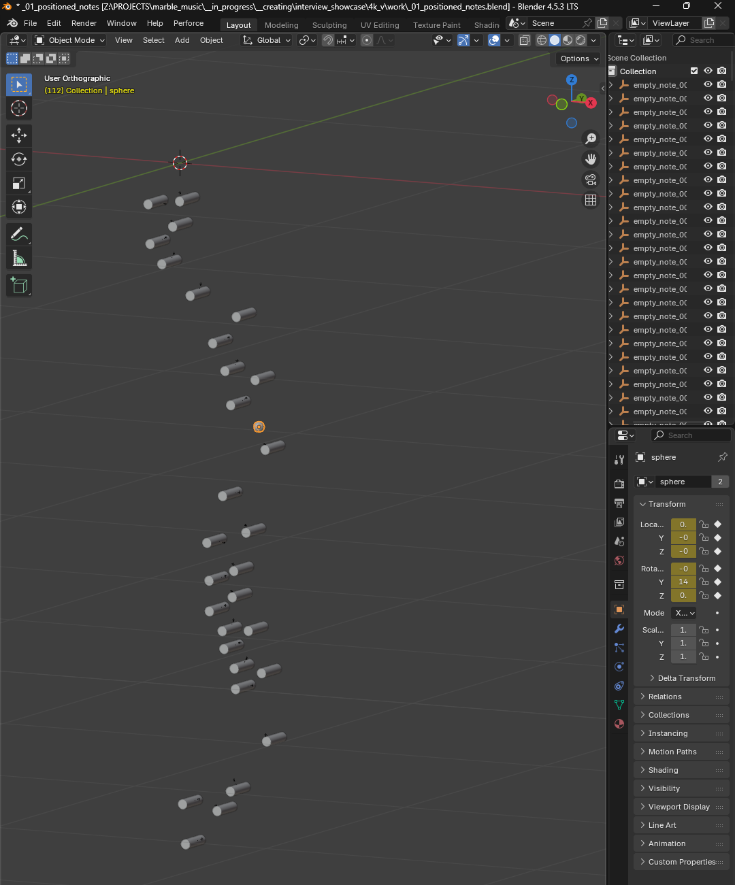
Task: Activate the Annotate tool
Action: [18, 235]
